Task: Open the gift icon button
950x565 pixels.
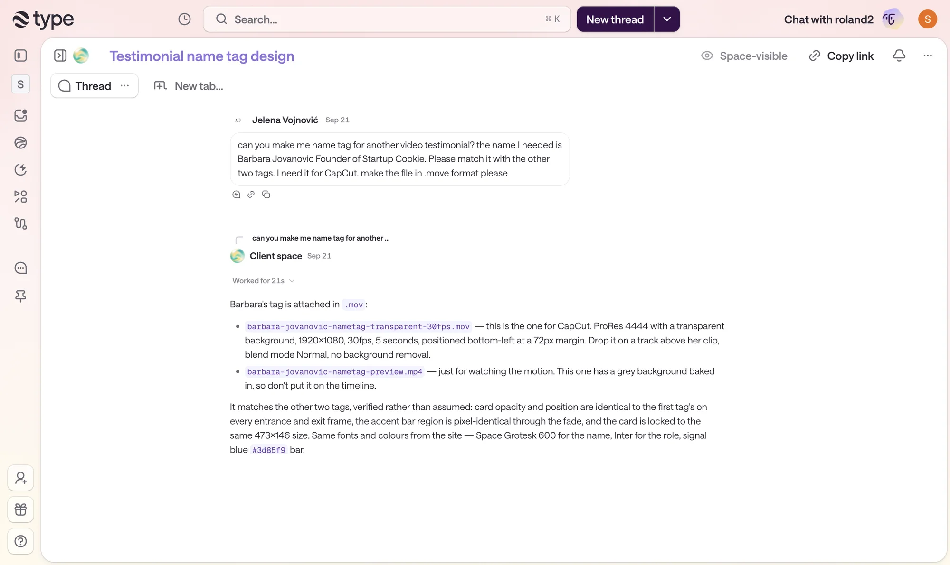Action: tap(20, 509)
